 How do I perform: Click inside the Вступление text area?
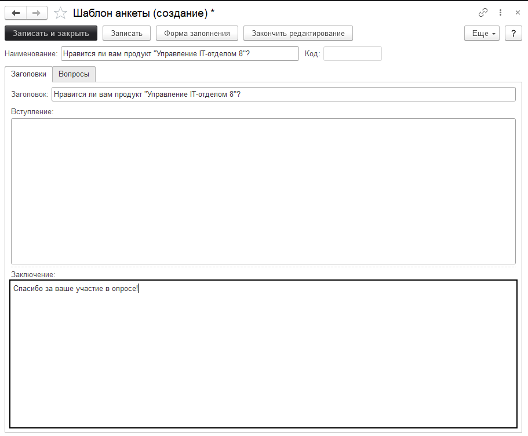[263, 191]
